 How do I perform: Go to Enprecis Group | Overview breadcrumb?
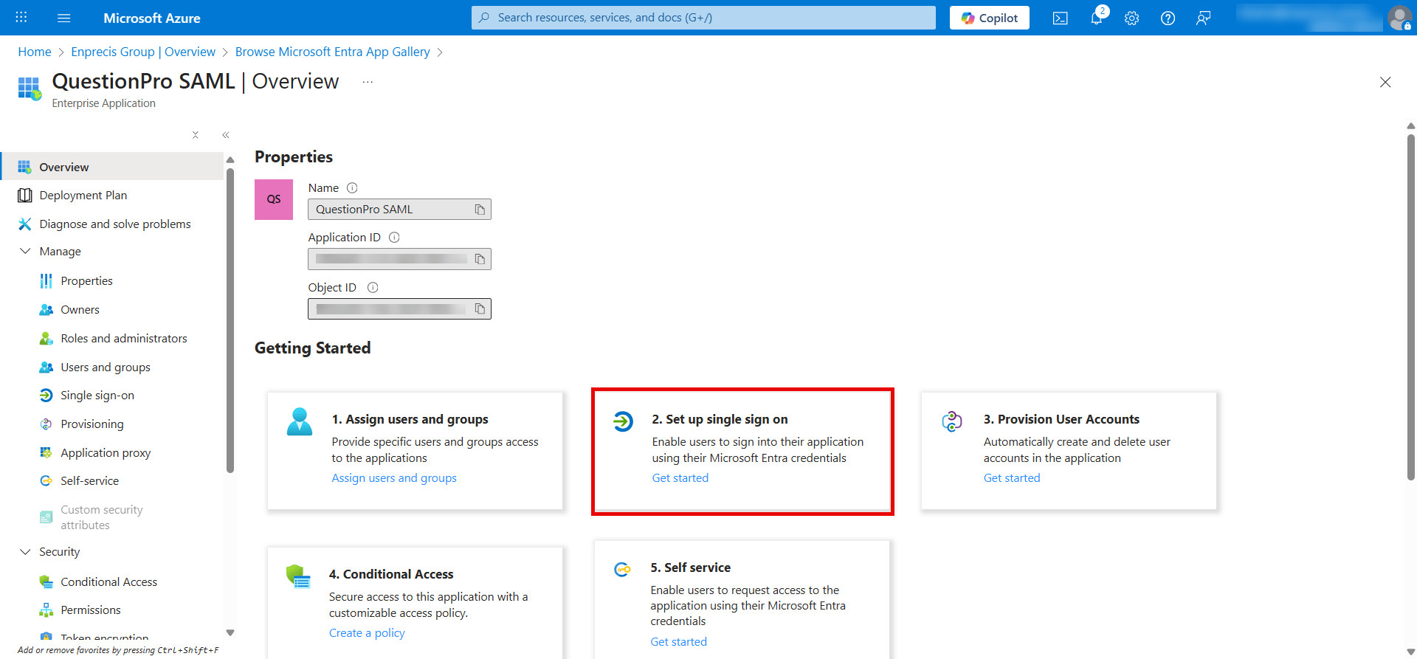(x=143, y=52)
